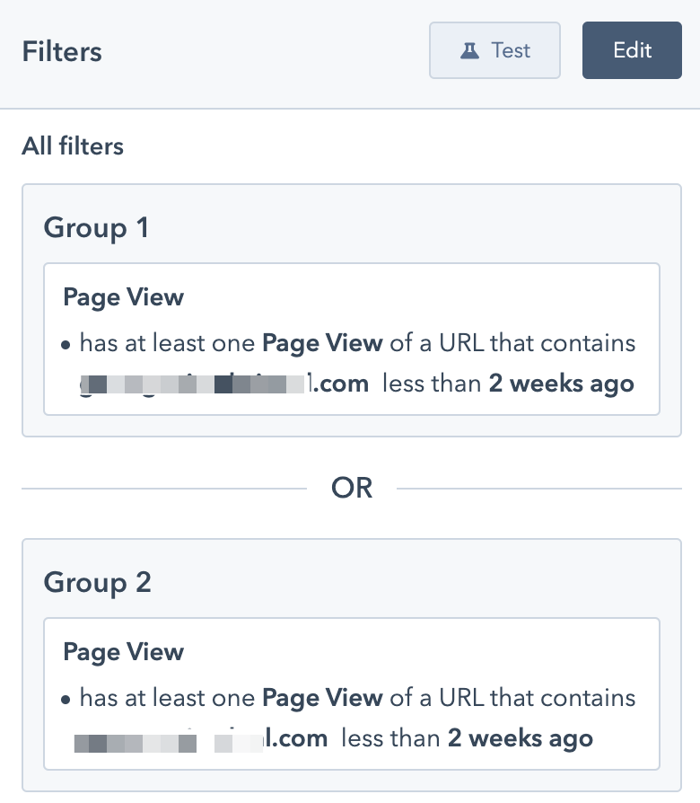
Task: Click the Test button
Action: (494, 50)
